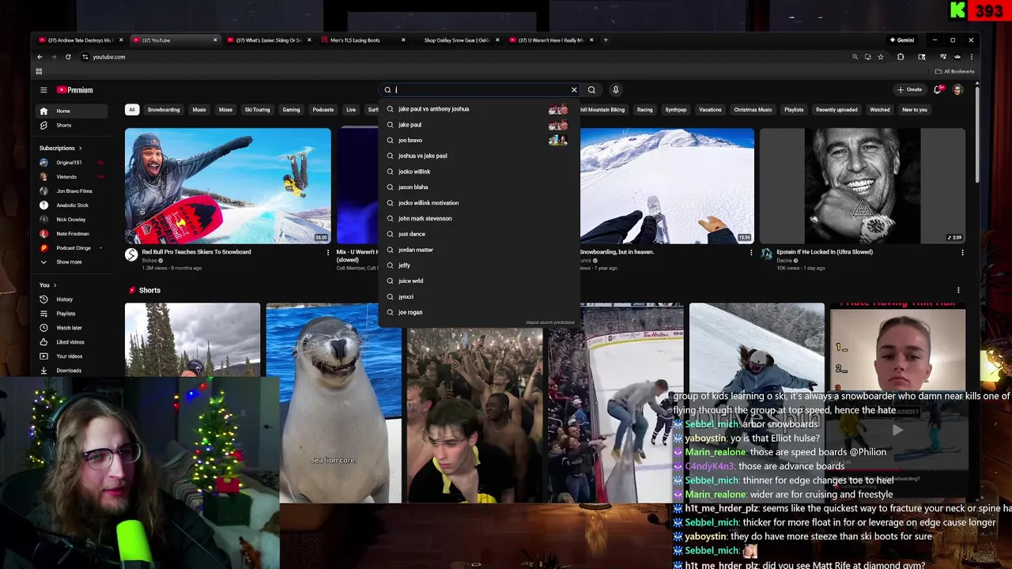The image size is (1012, 569).
Task: Clear the search box with the X
Action: (x=574, y=90)
